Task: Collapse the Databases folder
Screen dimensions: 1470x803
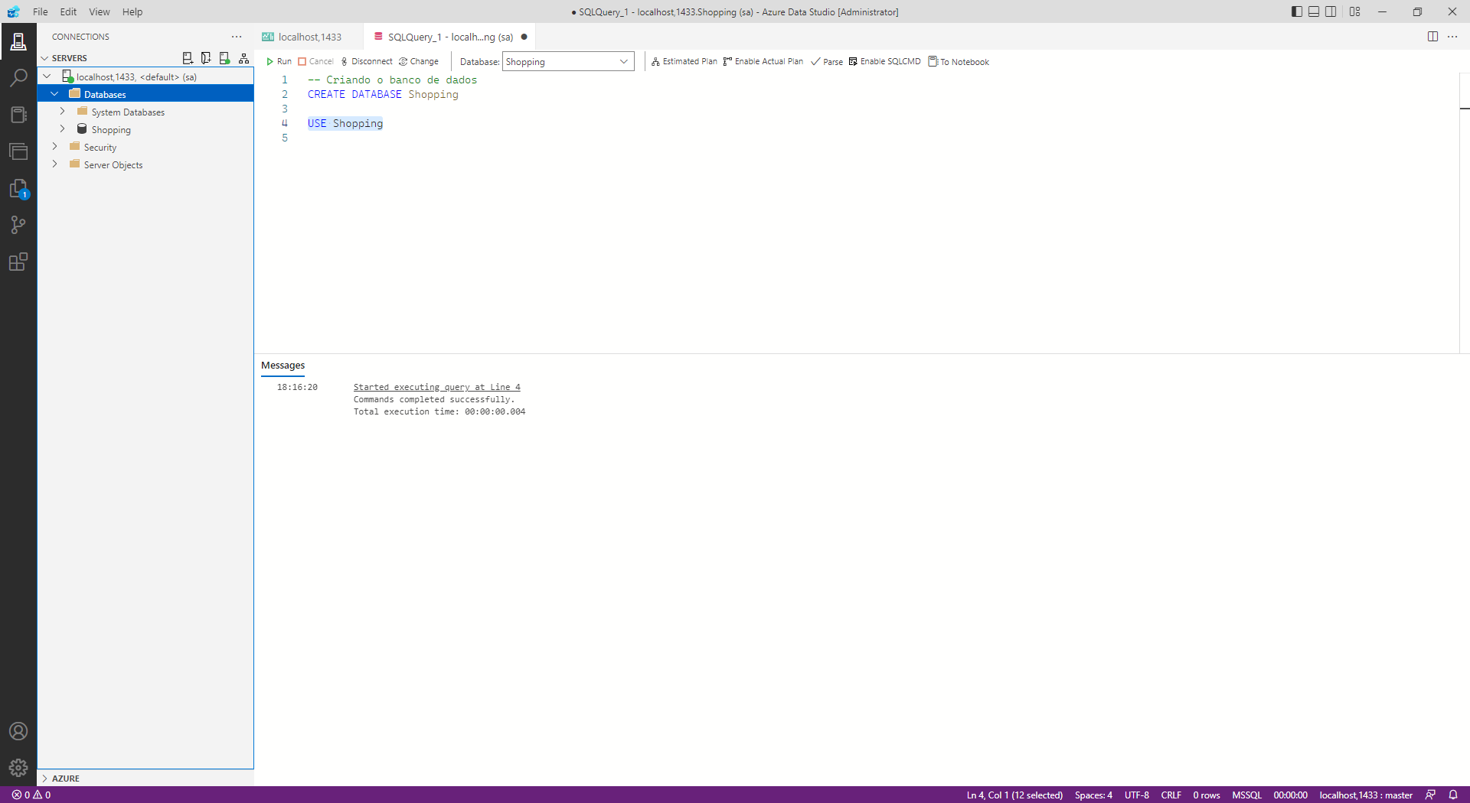Action: 54,94
